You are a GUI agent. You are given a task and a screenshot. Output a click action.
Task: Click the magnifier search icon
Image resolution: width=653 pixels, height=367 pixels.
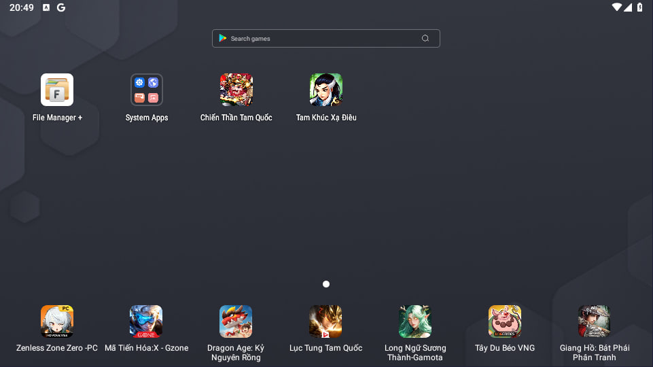click(x=425, y=39)
